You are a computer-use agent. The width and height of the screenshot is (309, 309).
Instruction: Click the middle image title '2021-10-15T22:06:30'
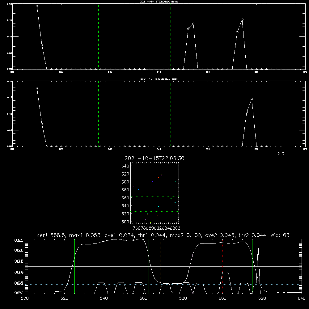click(154, 158)
